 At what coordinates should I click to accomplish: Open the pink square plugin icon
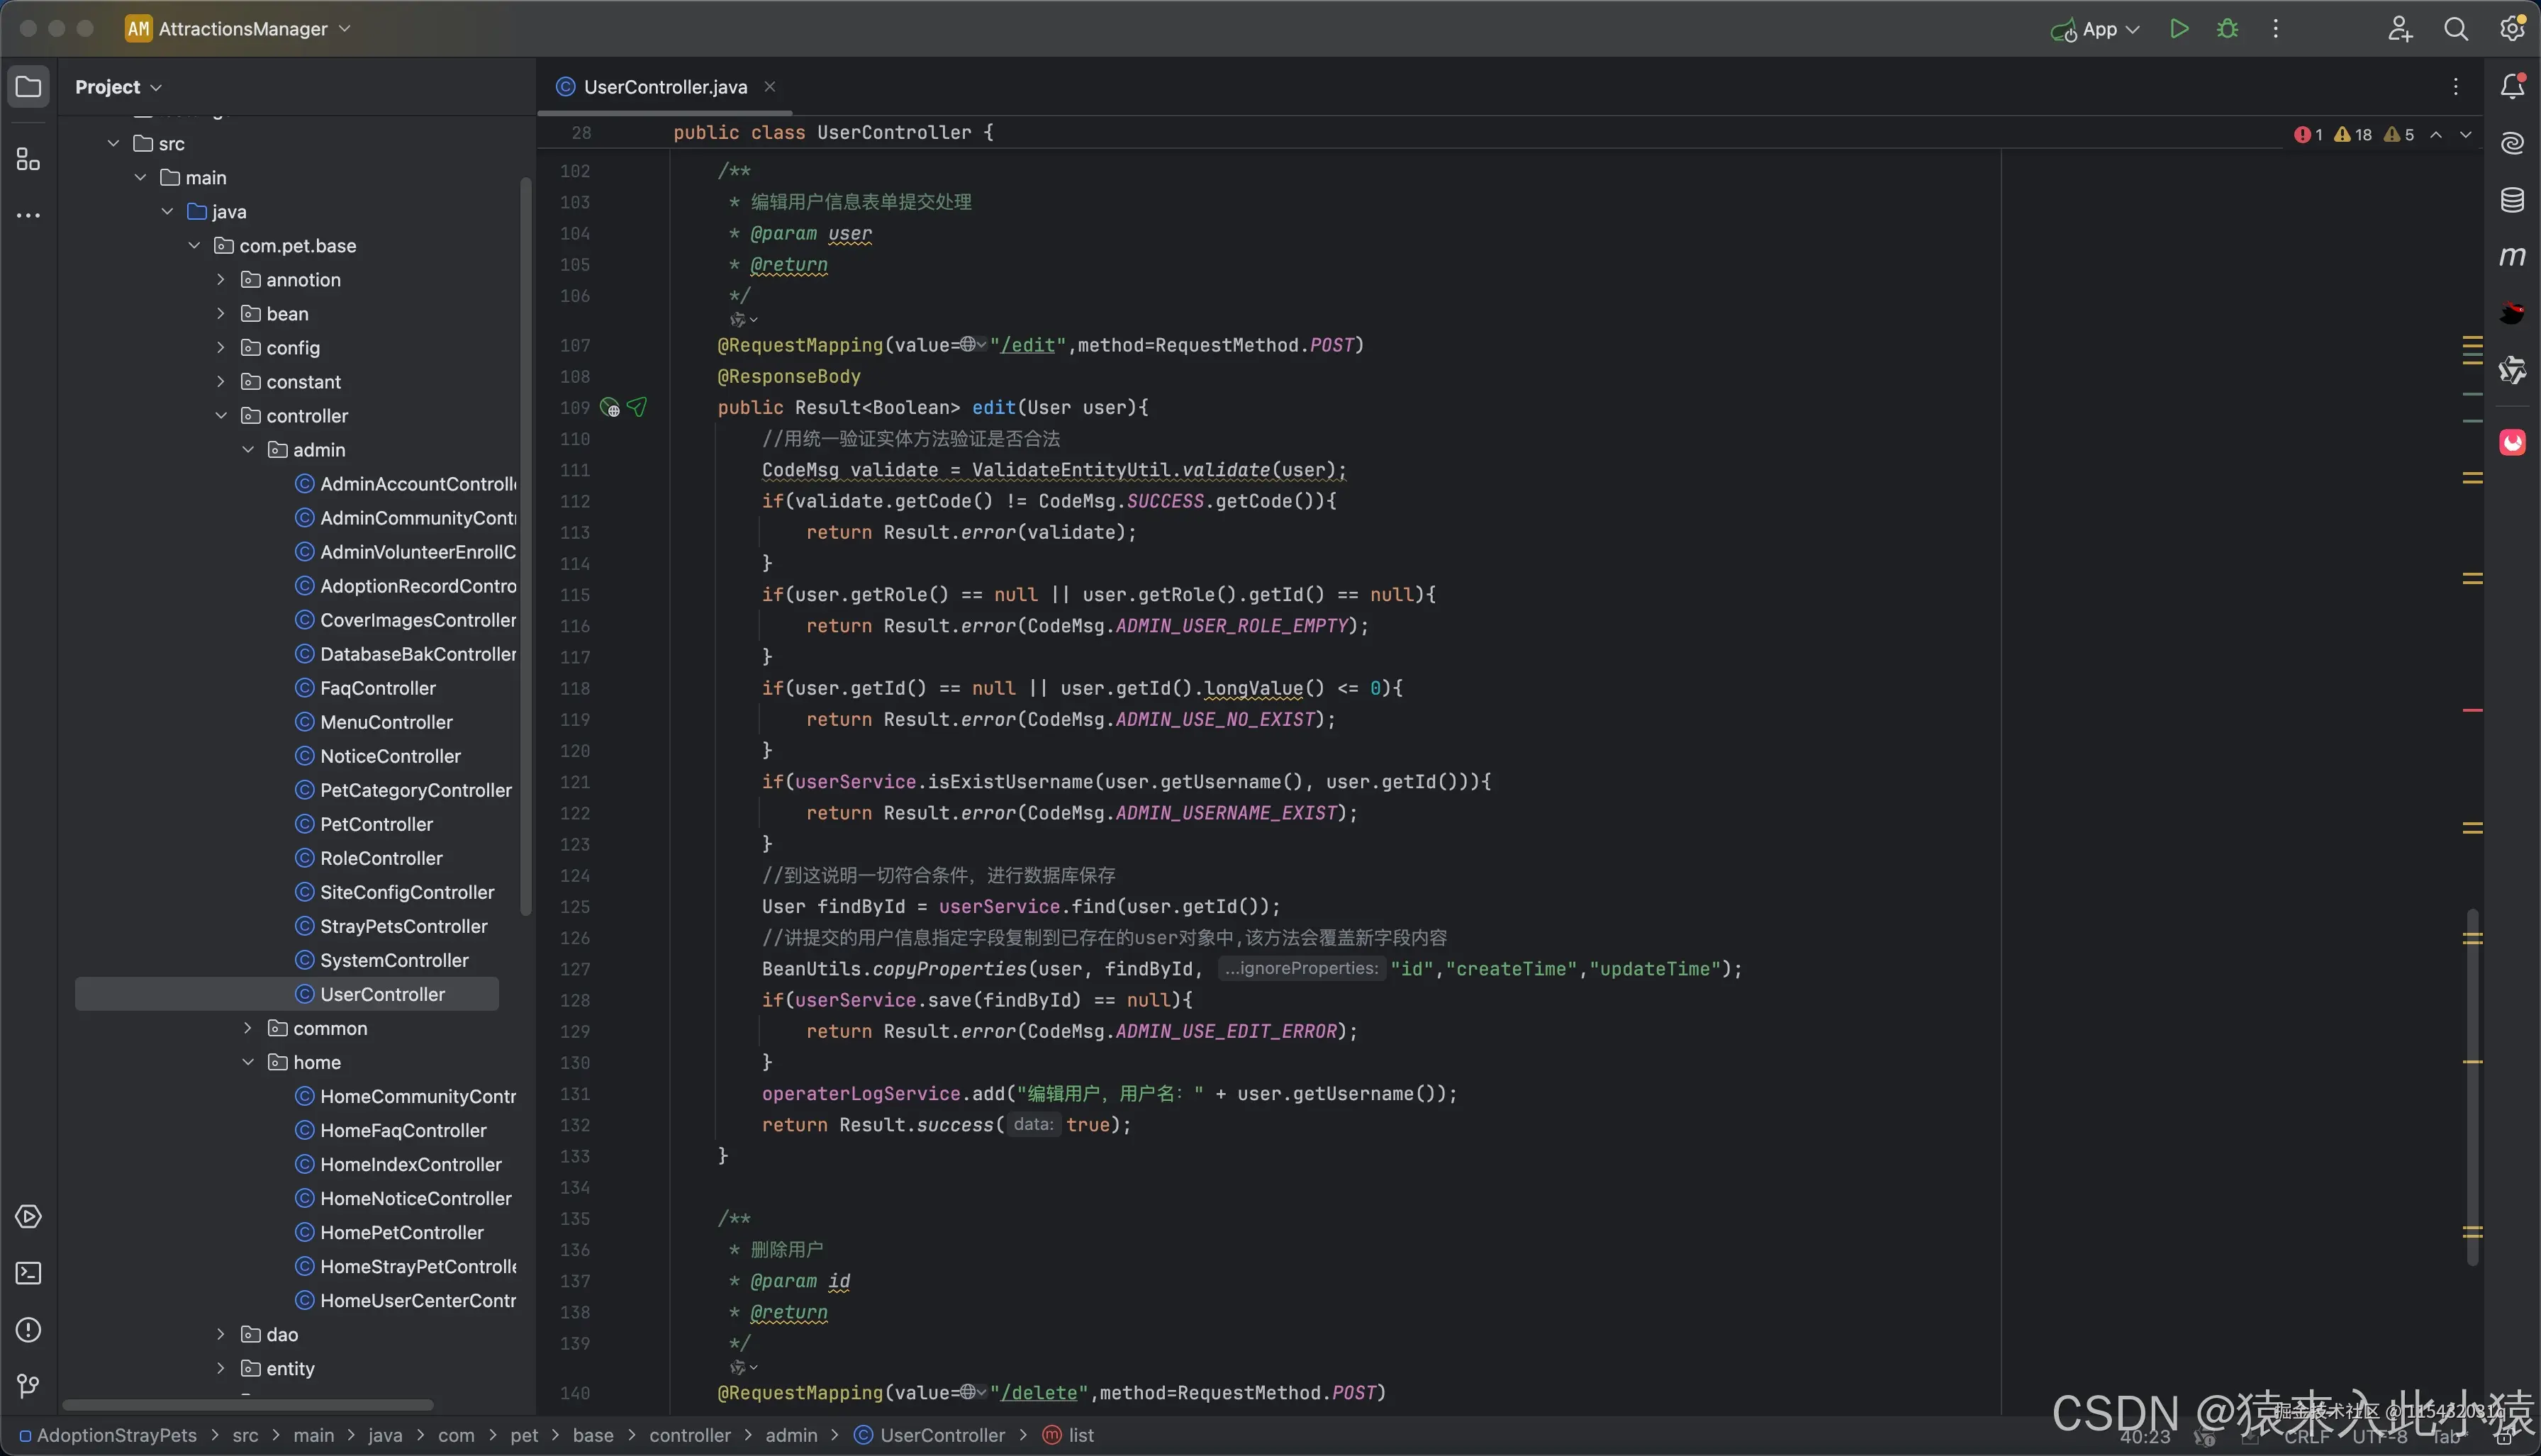pos(2512,442)
